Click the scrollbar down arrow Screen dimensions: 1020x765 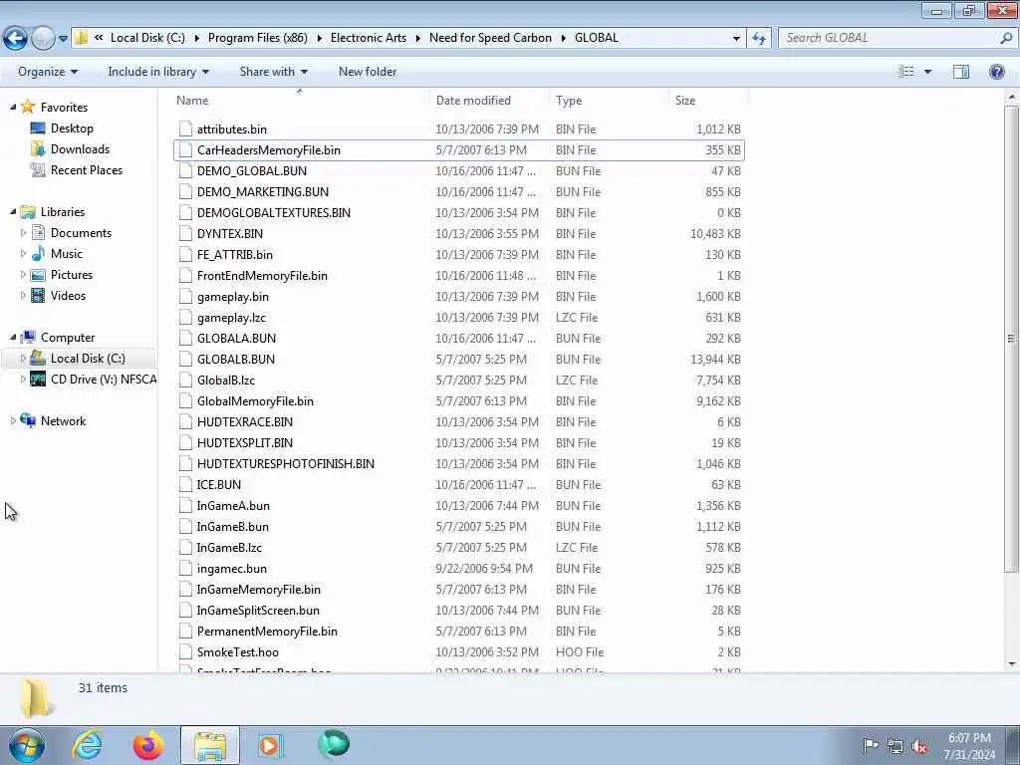(1011, 664)
